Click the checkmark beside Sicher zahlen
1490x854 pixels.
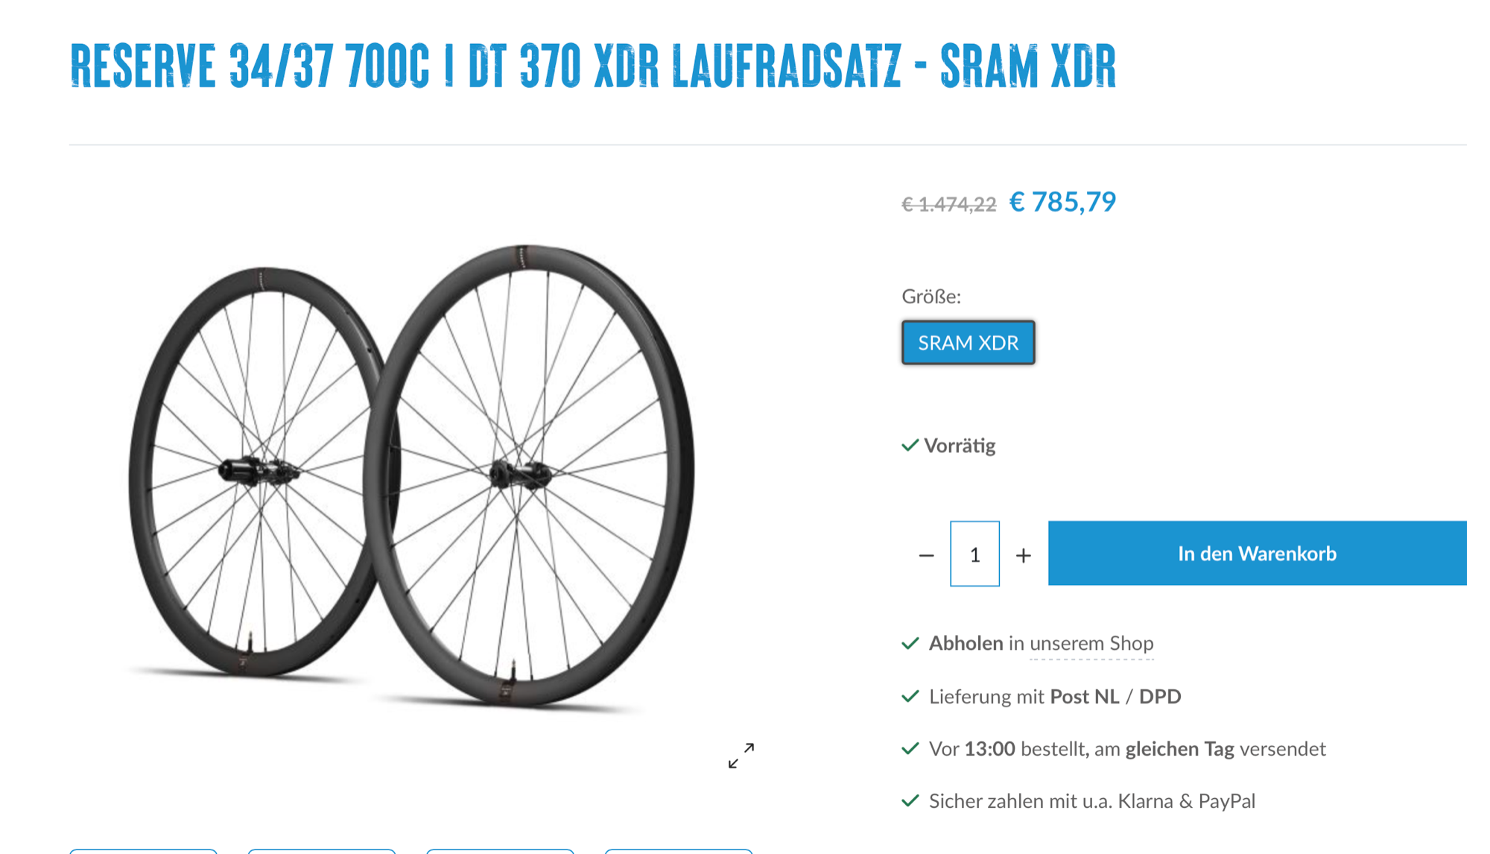[910, 801]
